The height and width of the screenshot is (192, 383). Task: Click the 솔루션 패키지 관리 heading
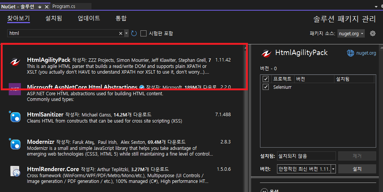[x=344, y=19]
